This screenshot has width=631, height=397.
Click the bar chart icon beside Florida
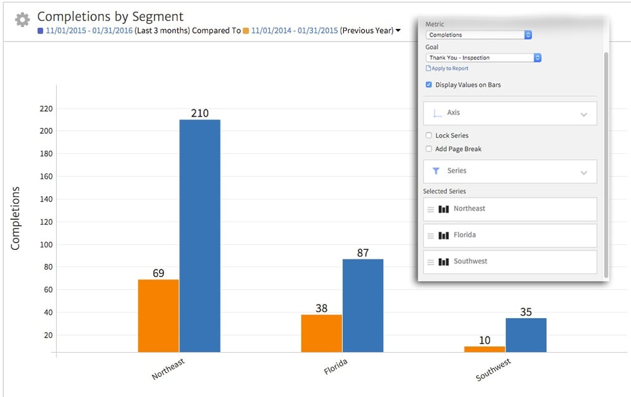point(443,235)
